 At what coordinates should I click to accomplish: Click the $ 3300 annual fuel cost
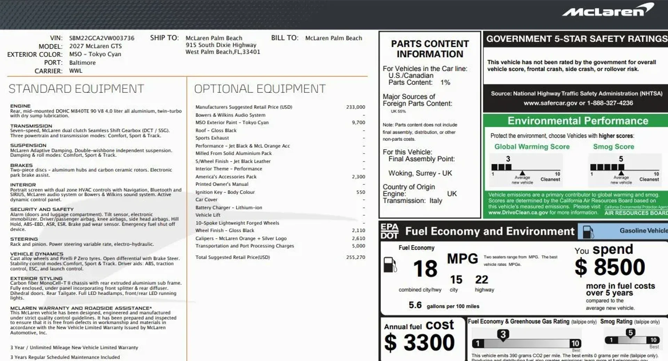419,342
